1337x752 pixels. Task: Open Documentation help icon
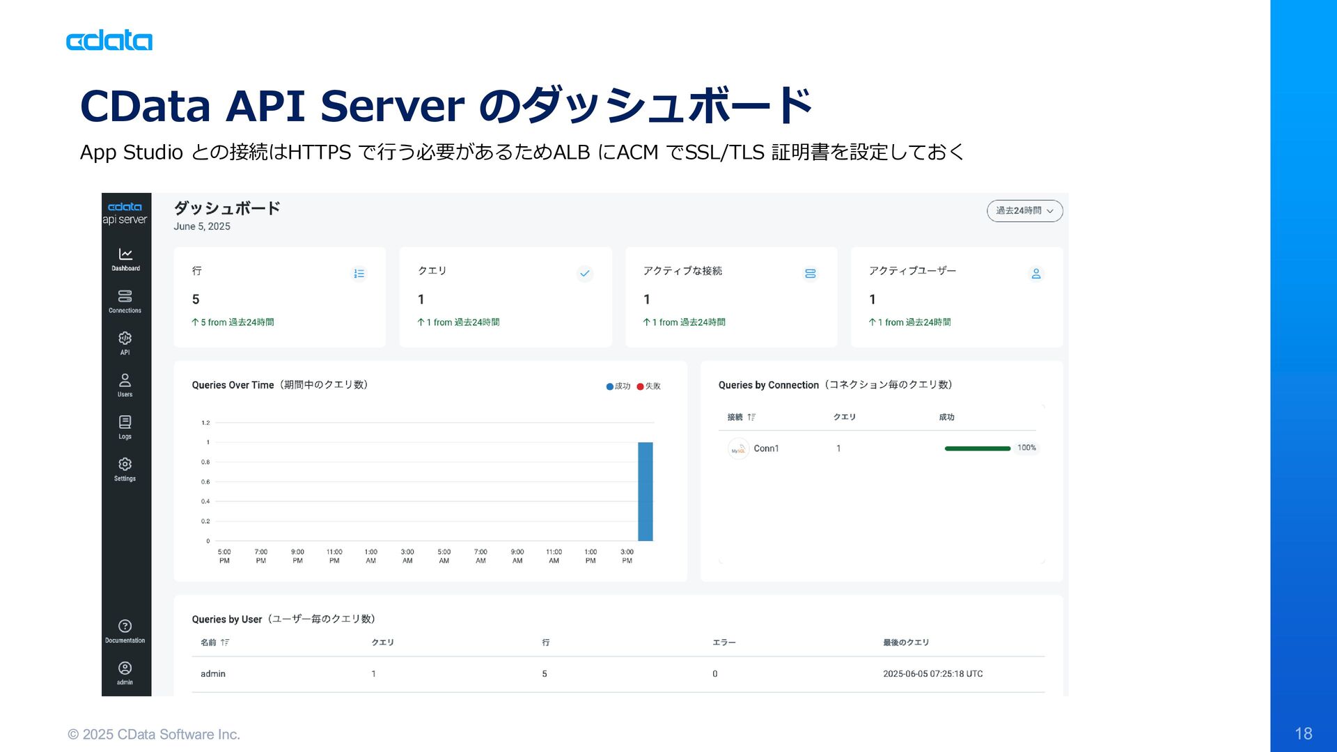[x=125, y=626]
